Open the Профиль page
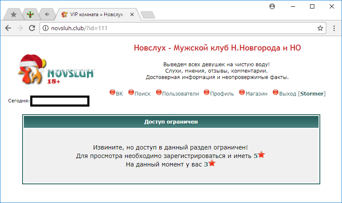Image resolution: width=342 pixels, height=203 pixels. tap(221, 93)
